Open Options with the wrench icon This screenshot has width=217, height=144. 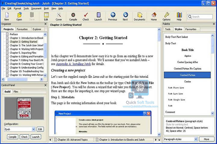click(166, 16)
